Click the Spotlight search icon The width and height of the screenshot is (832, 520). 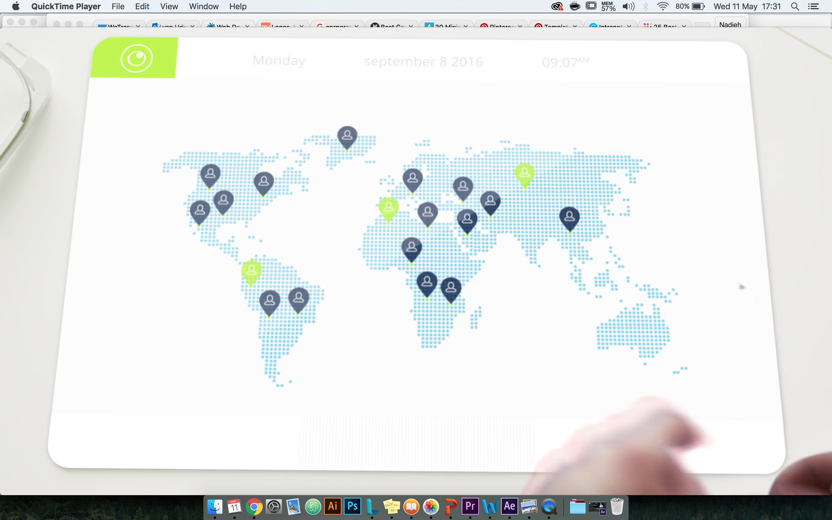(794, 6)
